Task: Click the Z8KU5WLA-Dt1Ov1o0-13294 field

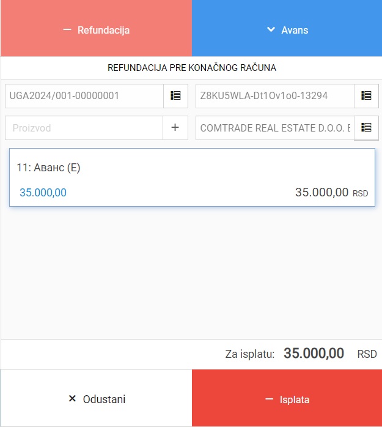Action: 275,96
